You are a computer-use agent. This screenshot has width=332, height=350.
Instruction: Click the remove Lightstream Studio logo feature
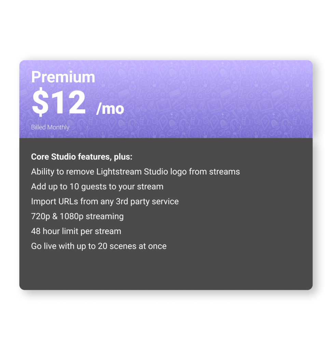point(135,172)
